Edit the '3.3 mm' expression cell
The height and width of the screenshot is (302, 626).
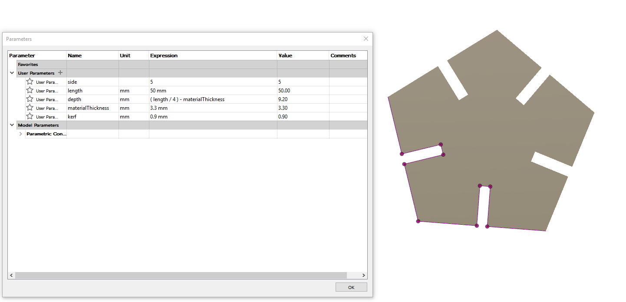(x=213, y=108)
